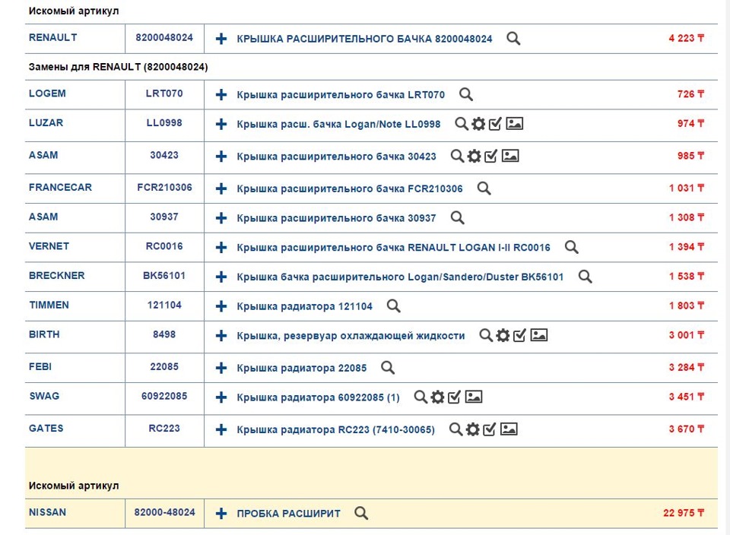View photo icon for GATES RC223
730x535 pixels.
pyautogui.click(x=509, y=429)
